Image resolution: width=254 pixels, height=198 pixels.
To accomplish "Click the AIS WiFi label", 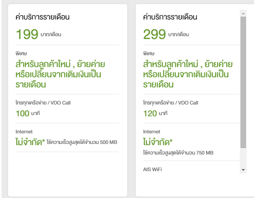I will click(x=152, y=169).
